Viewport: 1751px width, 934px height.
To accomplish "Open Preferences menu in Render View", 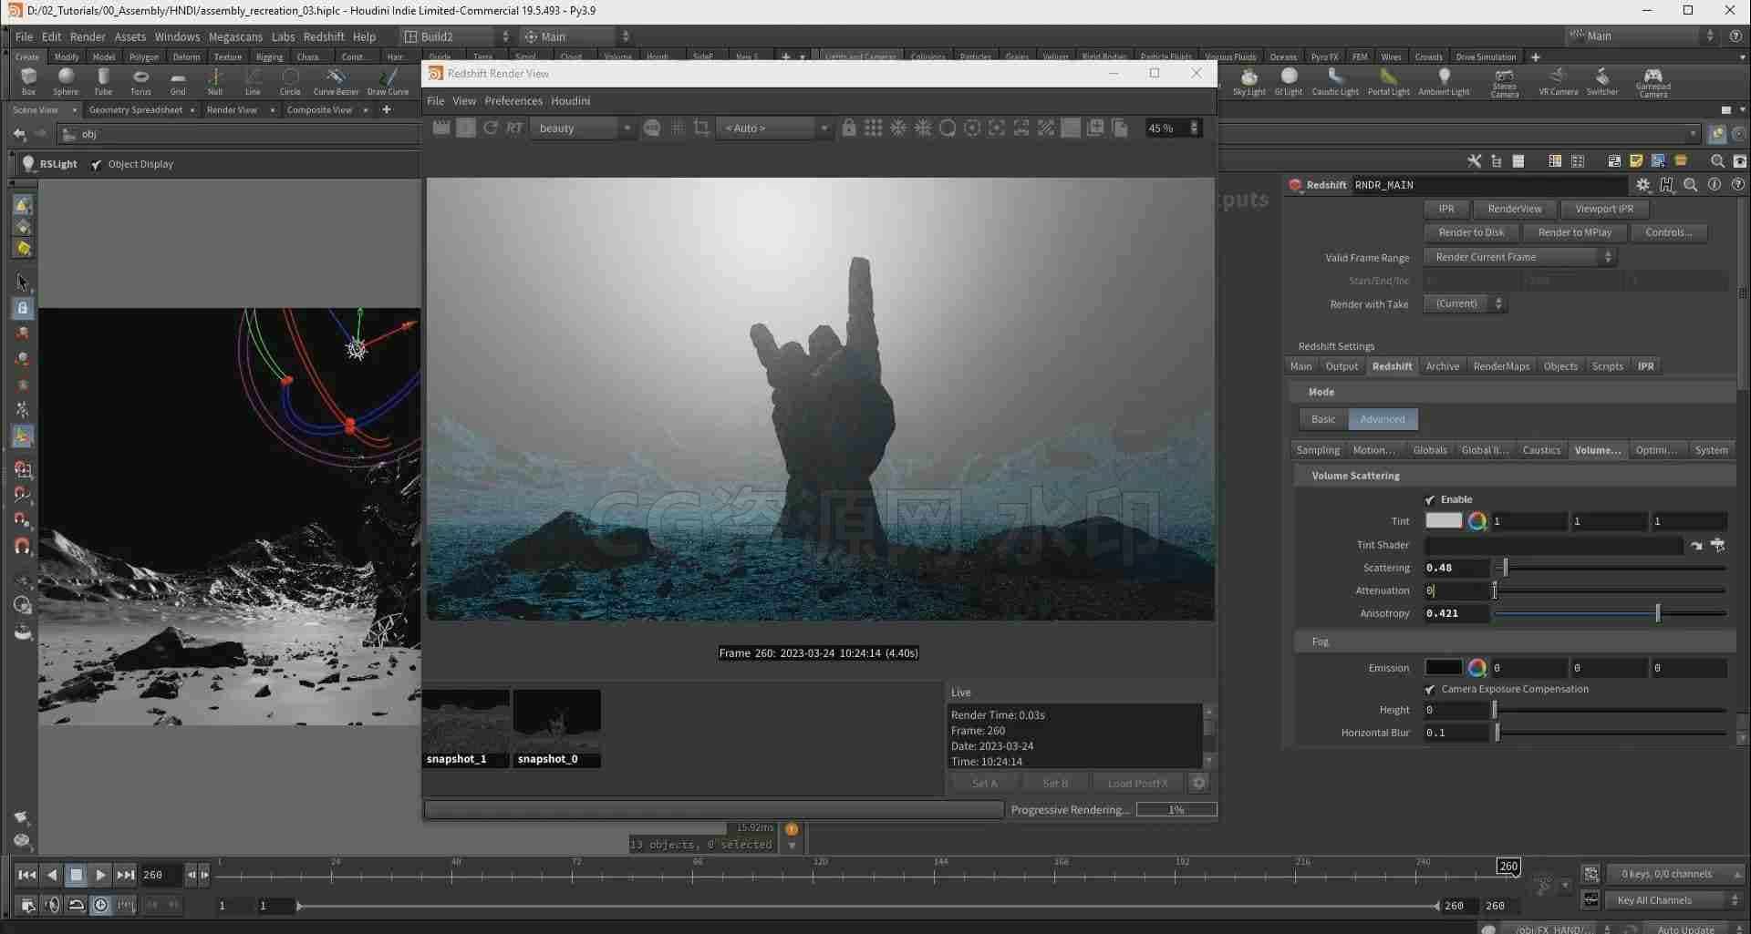I will [513, 101].
